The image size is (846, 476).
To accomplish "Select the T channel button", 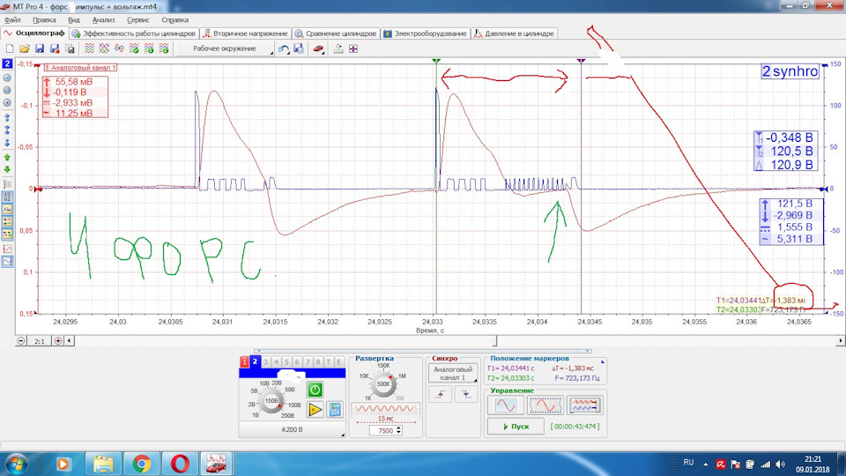I will coord(328,361).
